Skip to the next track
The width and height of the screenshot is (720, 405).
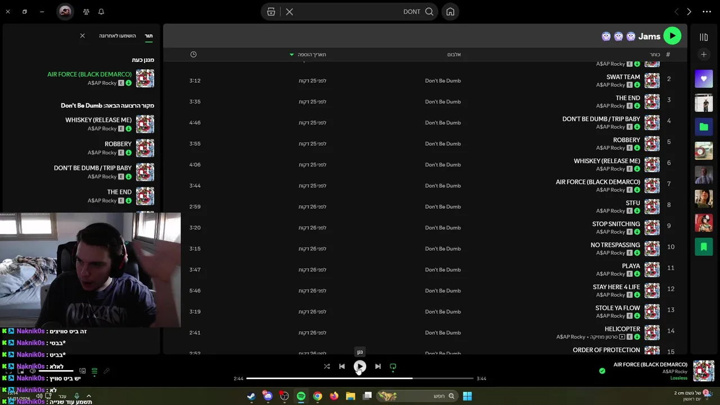[378, 366]
